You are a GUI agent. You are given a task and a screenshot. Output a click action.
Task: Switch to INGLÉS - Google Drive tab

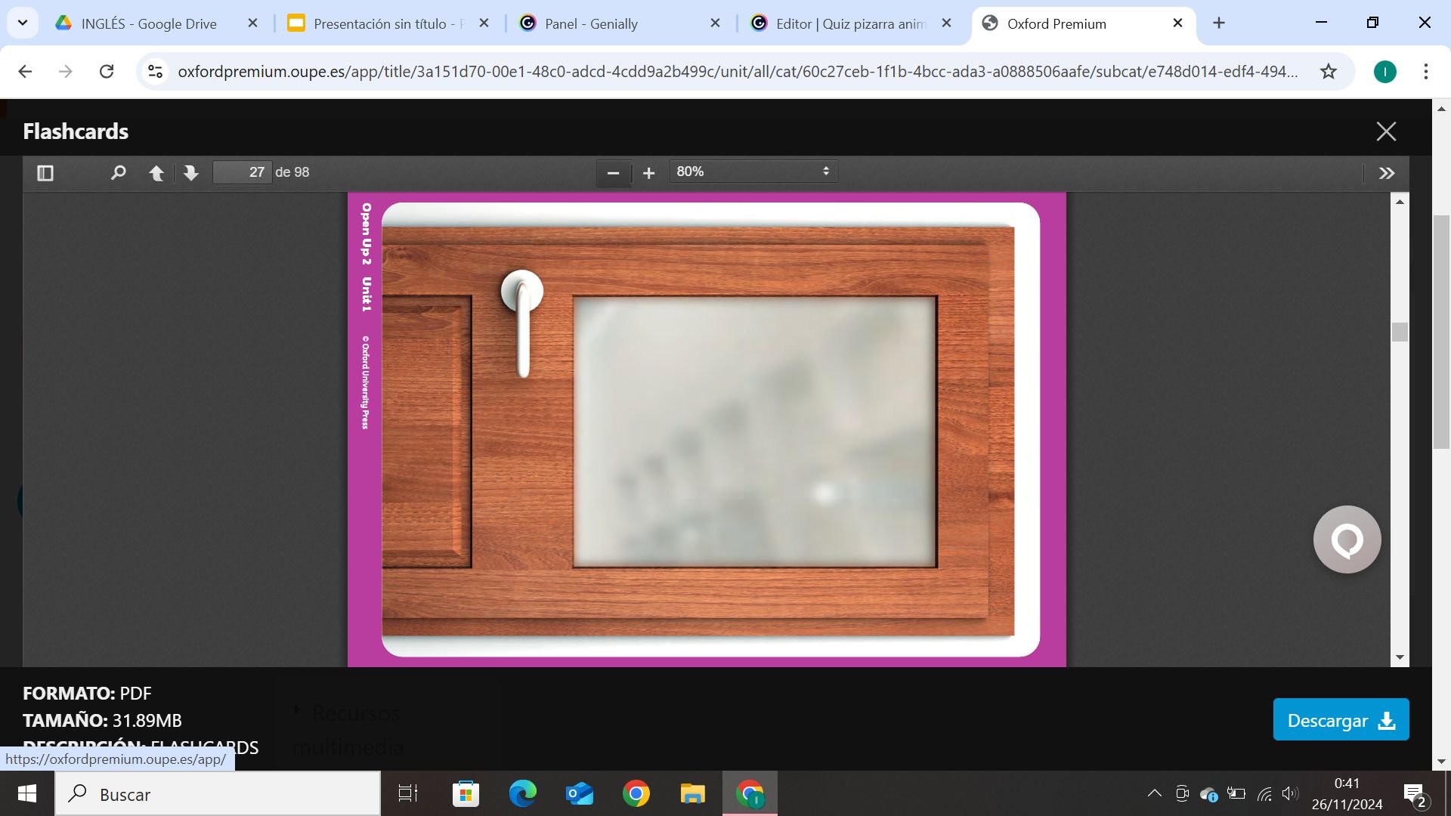click(x=149, y=23)
